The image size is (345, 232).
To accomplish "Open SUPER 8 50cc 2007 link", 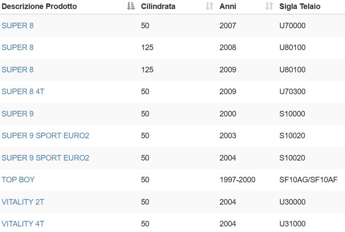I will 18,26.
